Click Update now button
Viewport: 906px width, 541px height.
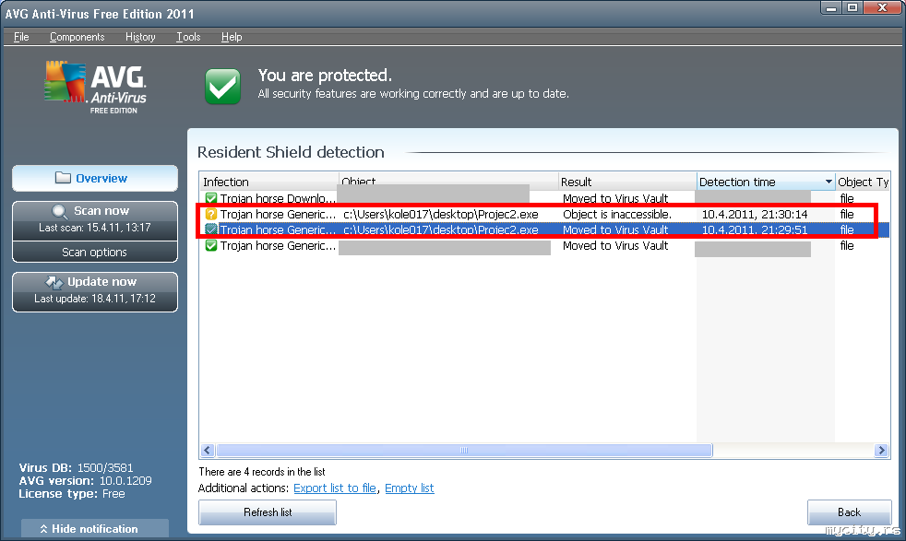pyautogui.click(x=95, y=291)
